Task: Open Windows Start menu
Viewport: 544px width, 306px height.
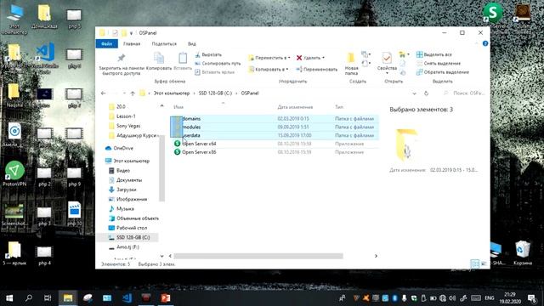Action: [x=9, y=298]
